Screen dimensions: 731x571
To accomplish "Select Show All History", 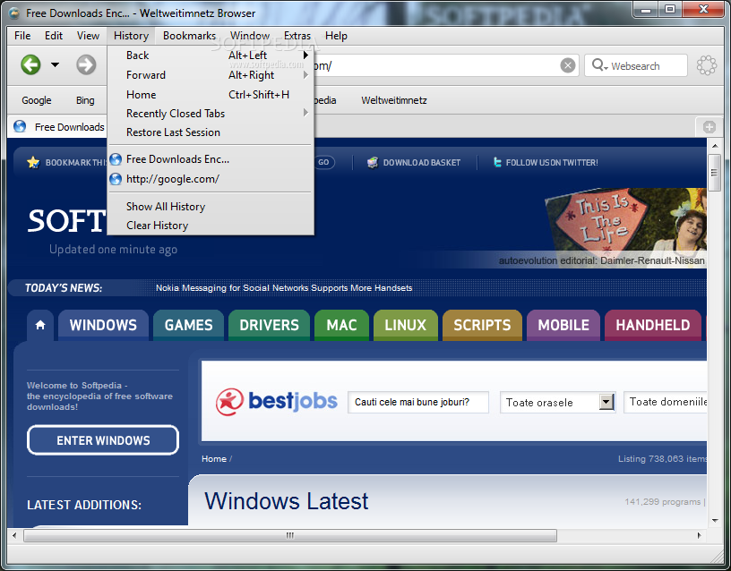I will (x=211, y=207).
